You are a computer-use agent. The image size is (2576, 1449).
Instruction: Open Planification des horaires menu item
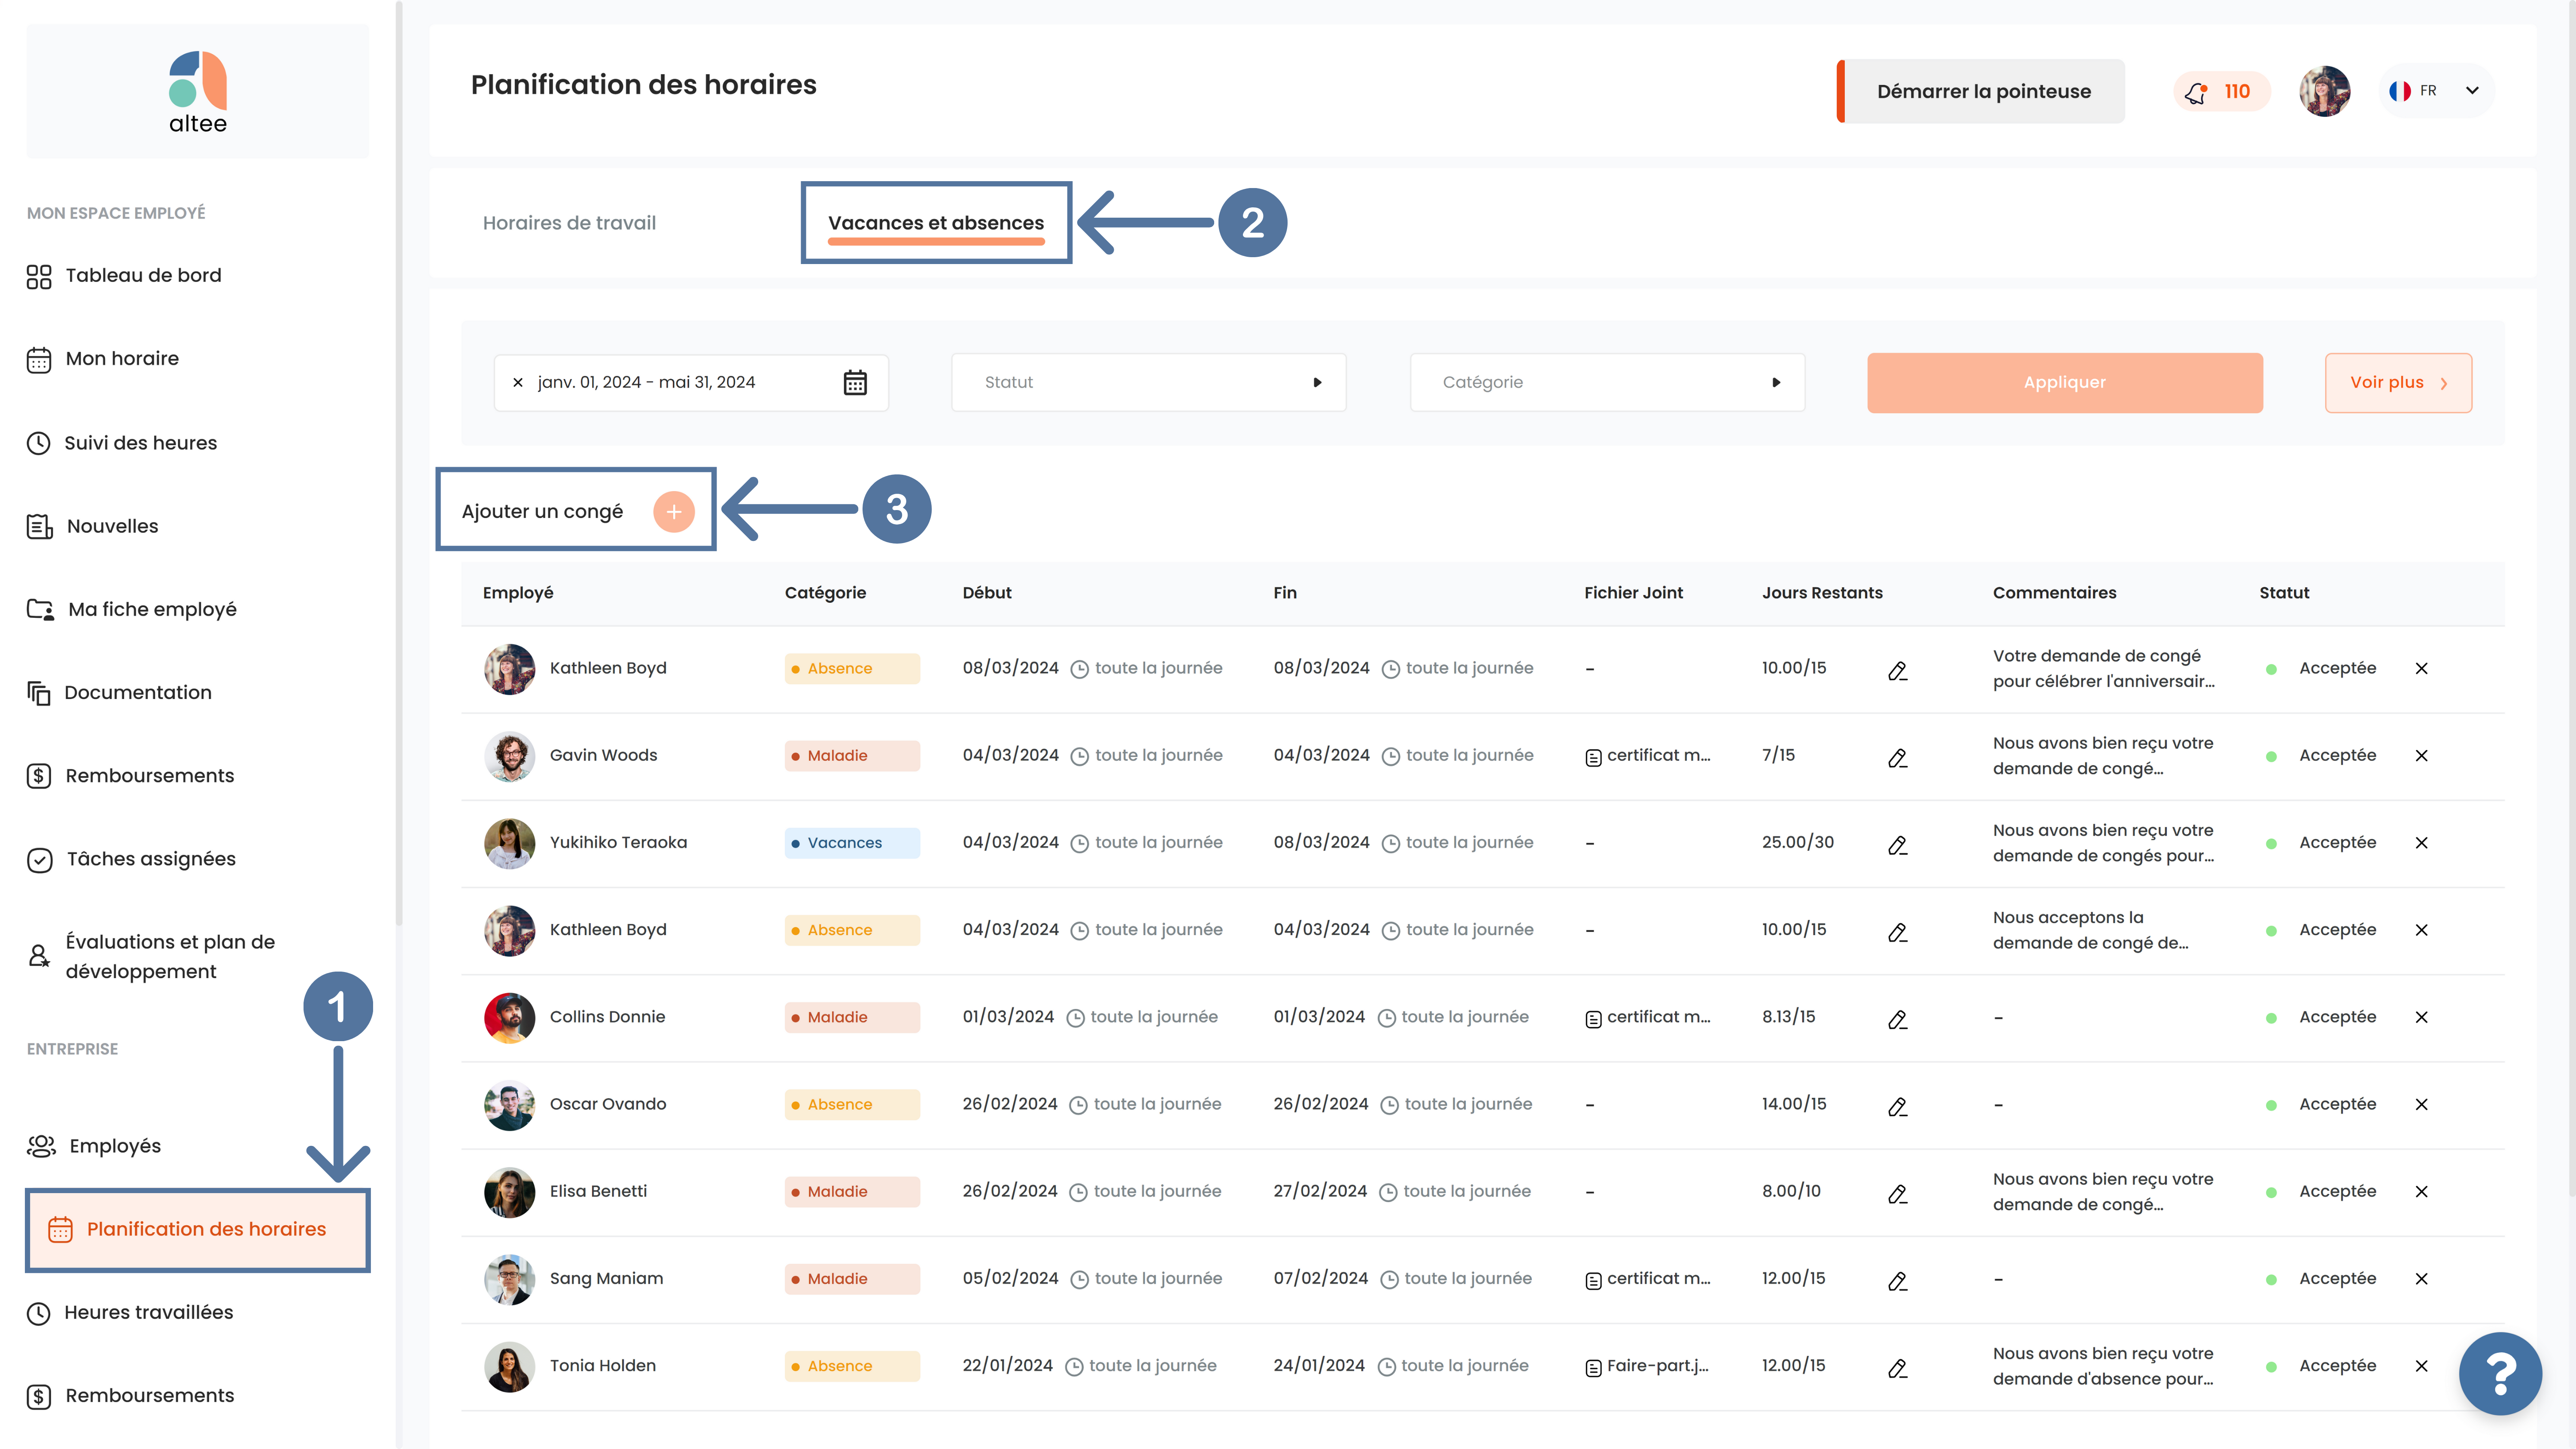[198, 1230]
